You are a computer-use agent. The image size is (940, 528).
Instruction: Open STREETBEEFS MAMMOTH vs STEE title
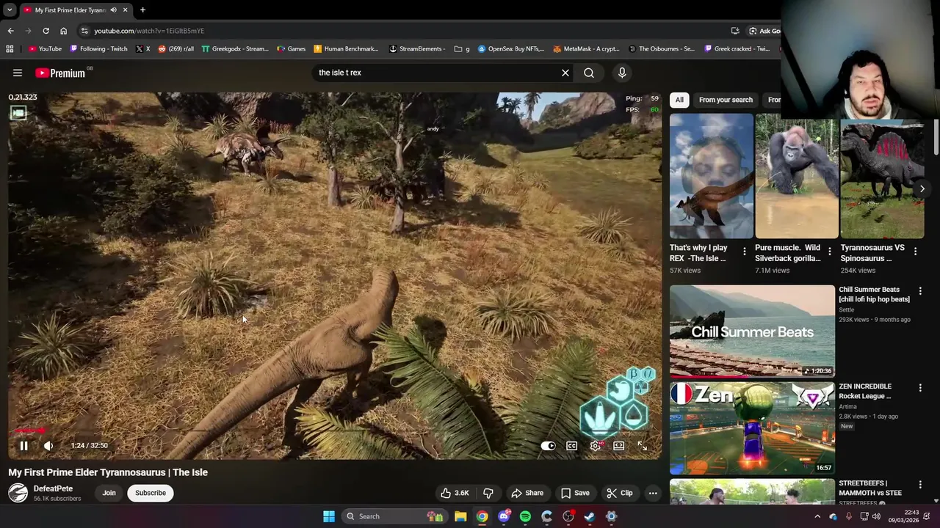[870, 488]
